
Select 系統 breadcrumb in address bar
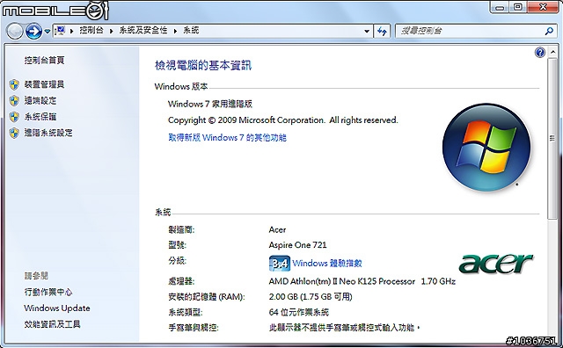pos(191,31)
